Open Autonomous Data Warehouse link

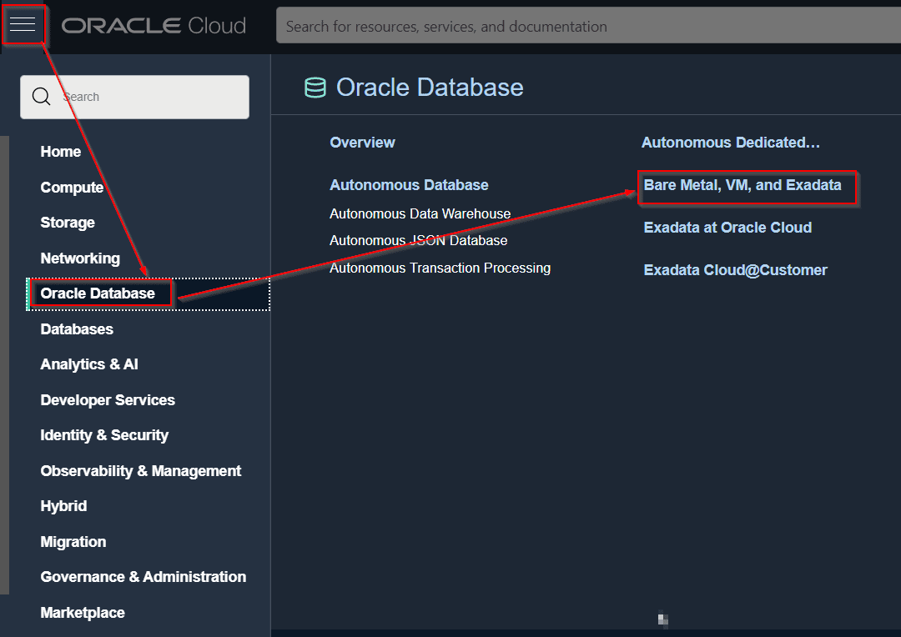[420, 214]
